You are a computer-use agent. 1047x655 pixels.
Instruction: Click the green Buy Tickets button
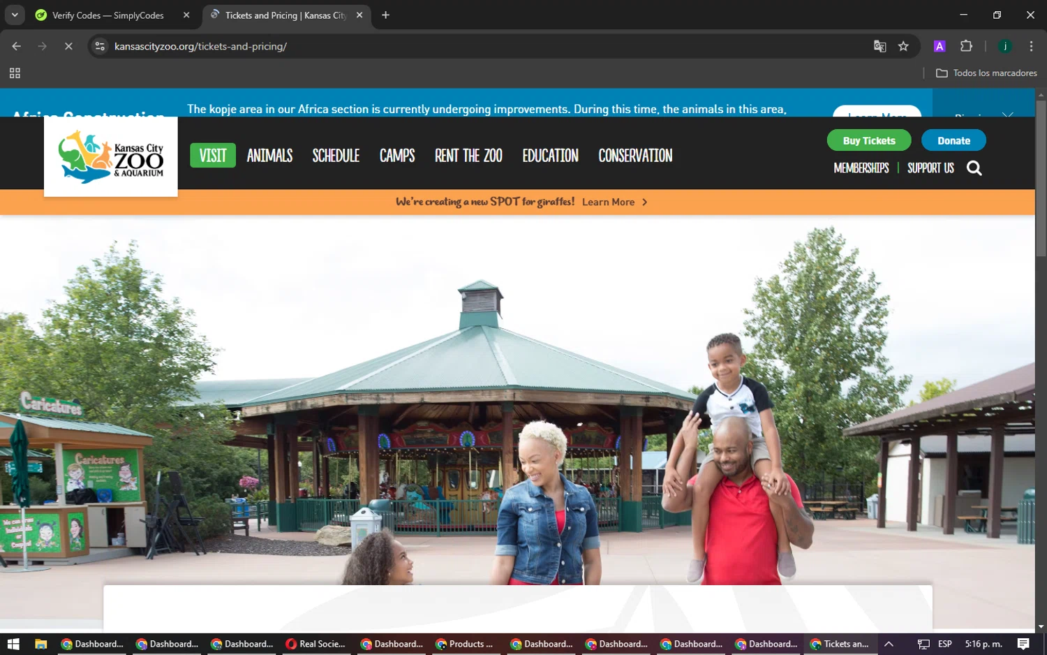coord(869,140)
